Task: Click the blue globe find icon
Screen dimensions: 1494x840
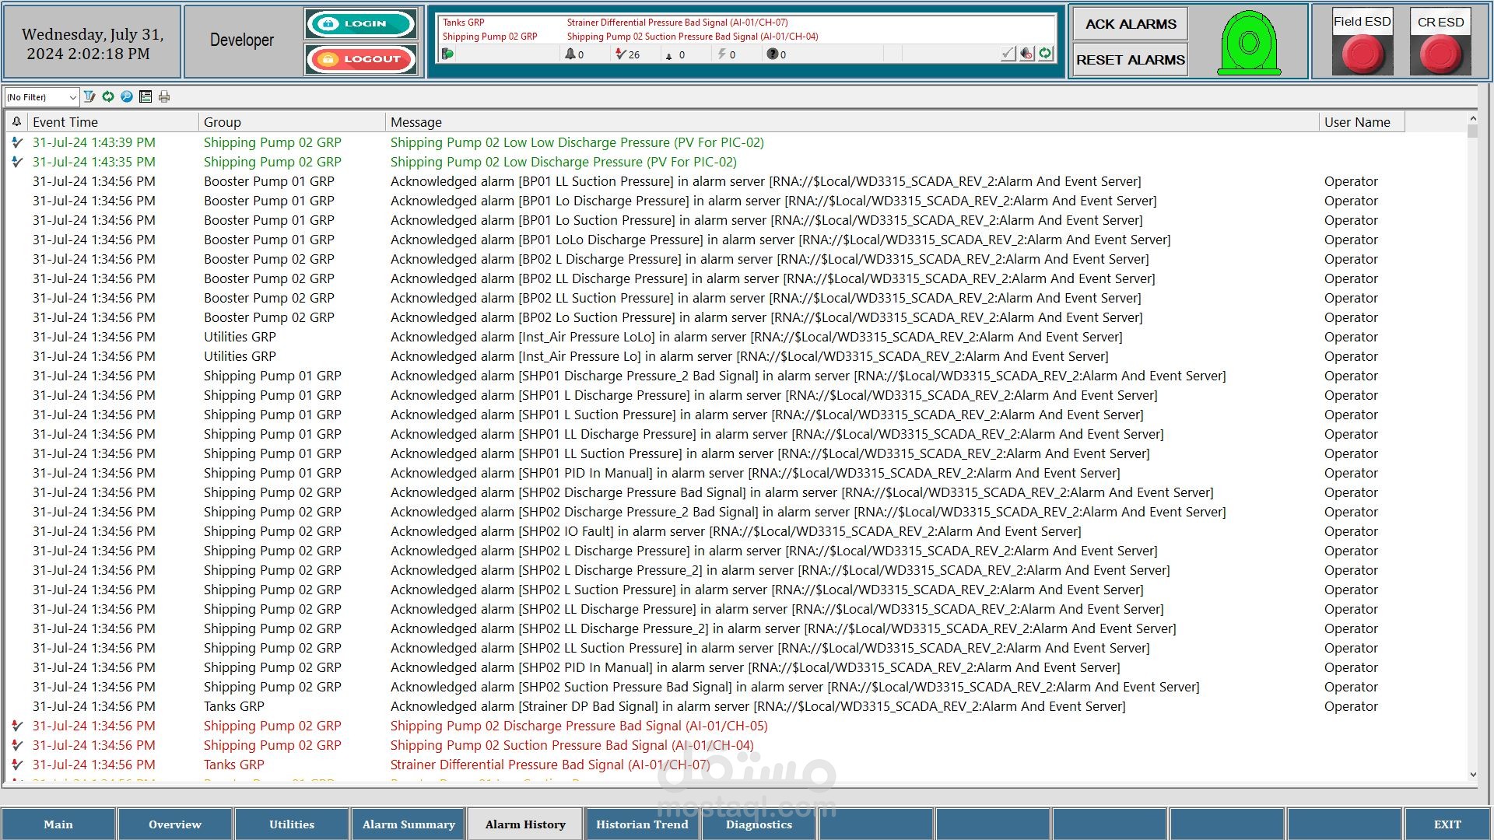Action: click(127, 96)
